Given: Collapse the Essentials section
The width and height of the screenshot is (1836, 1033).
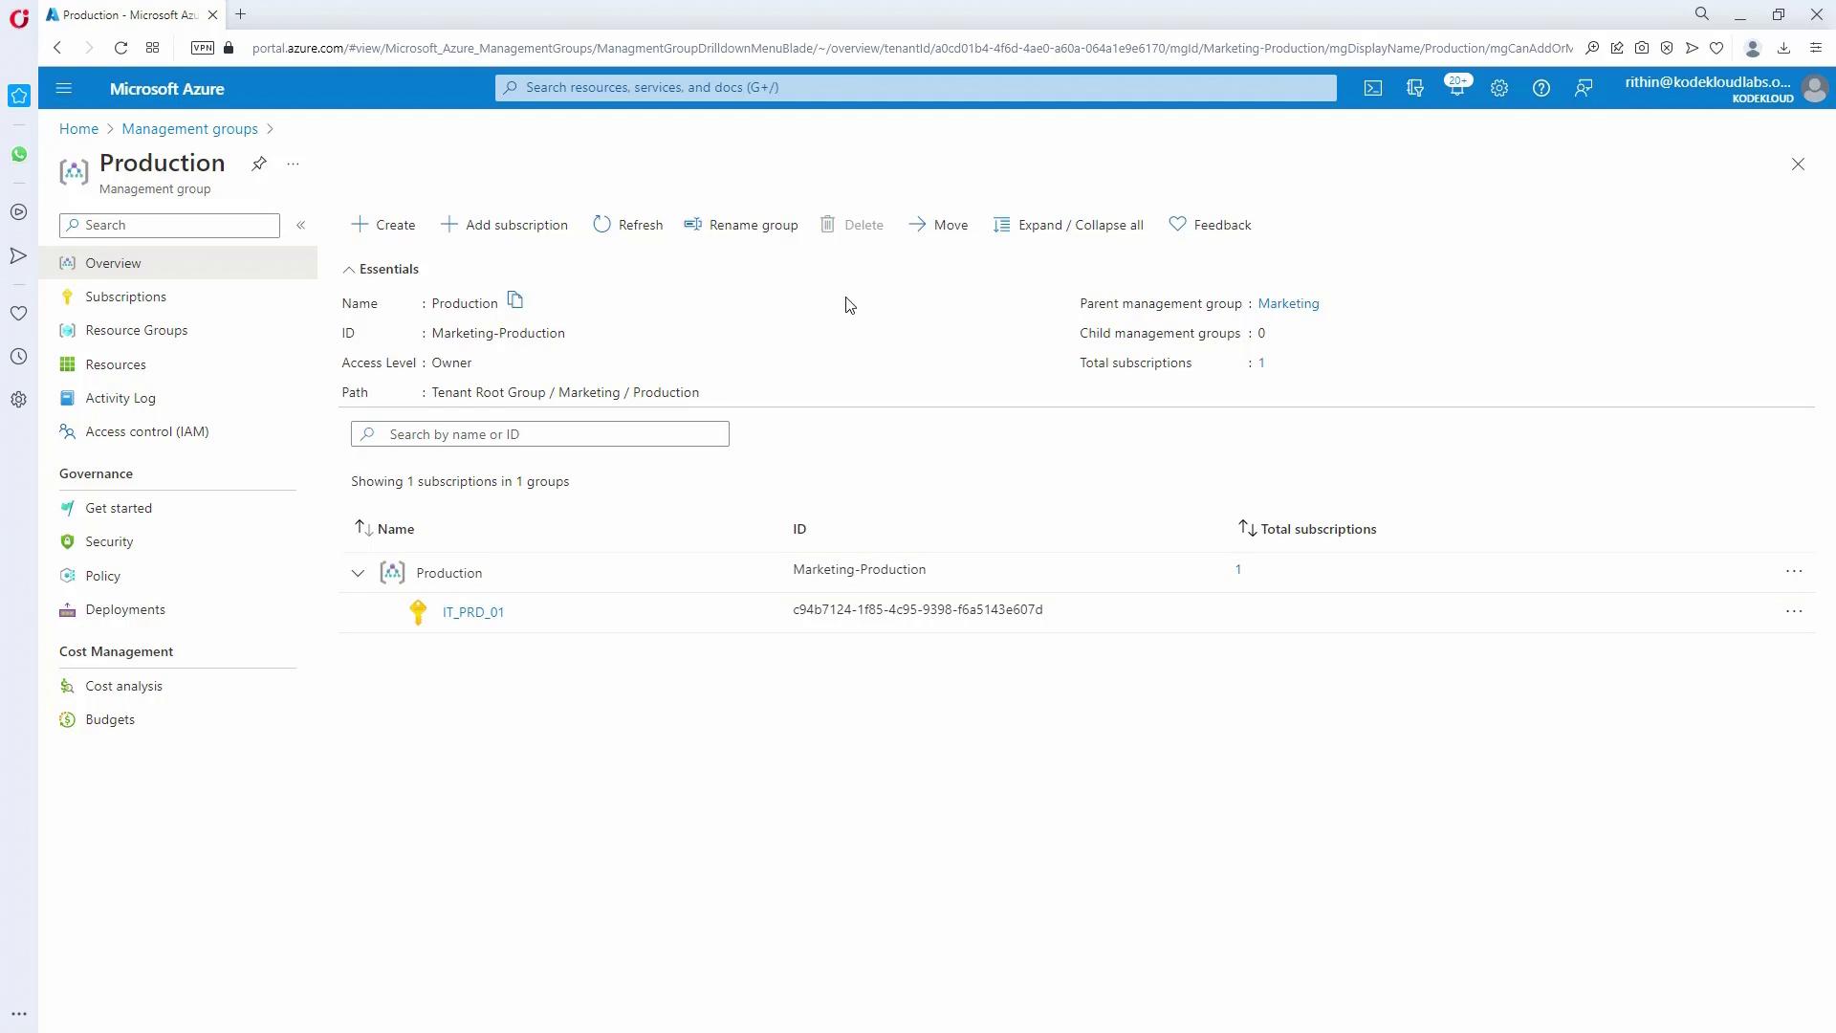Looking at the screenshot, I should click(349, 270).
